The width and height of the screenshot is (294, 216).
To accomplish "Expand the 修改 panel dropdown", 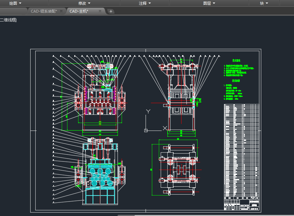I will (x=84, y=3).
